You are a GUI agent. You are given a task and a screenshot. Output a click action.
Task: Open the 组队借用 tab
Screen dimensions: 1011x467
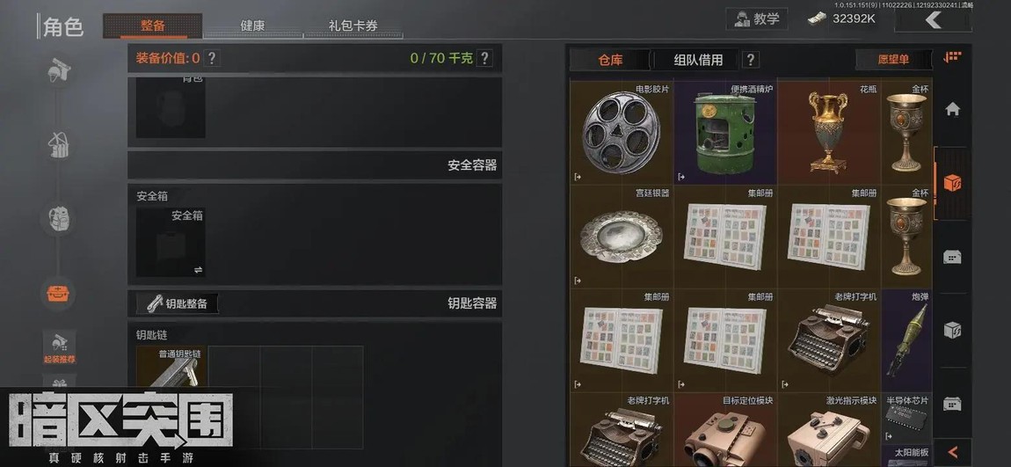(x=698, y=60)
